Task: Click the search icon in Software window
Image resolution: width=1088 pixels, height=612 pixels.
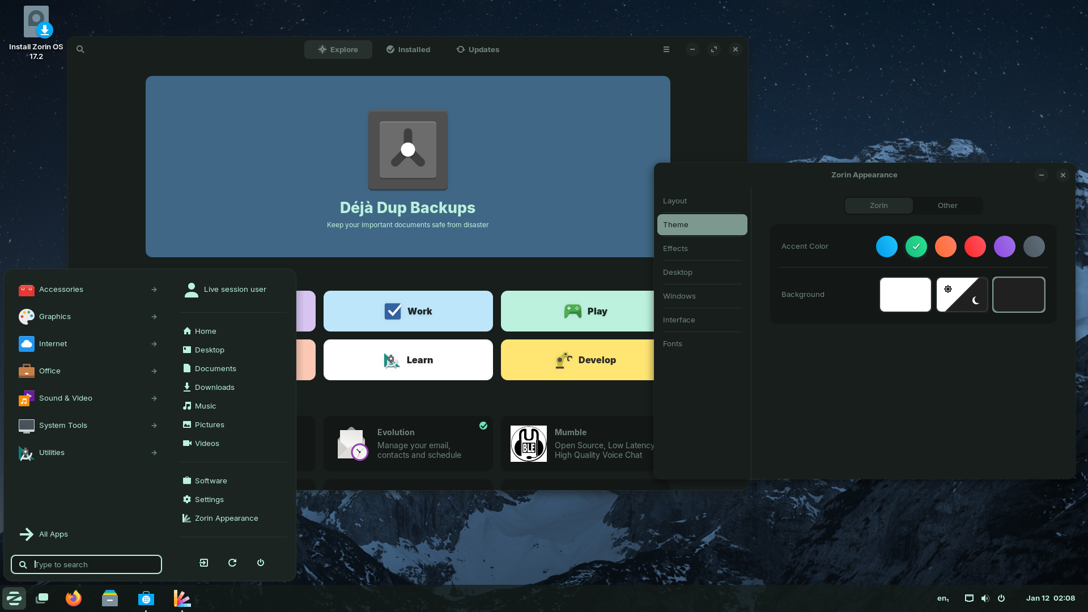Action: point(80,49)
